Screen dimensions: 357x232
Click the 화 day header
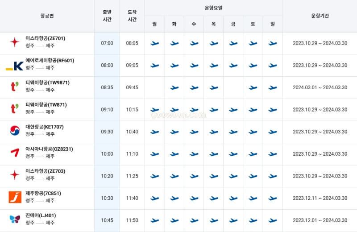pos(174,24)
